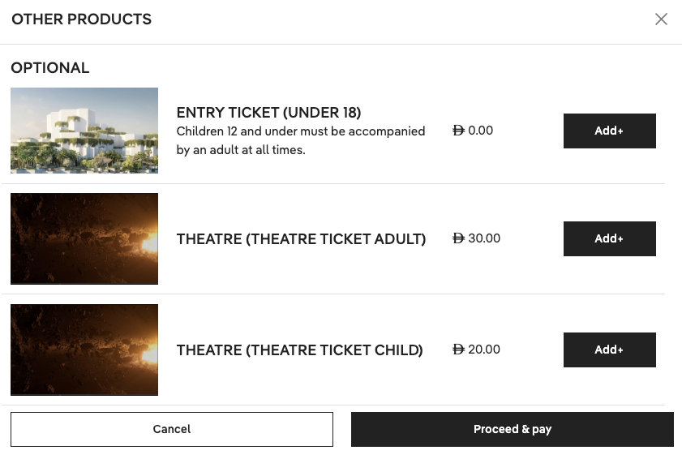
Task: Add a Theatre Ticket Adult
Action: [x=609, y=238]
